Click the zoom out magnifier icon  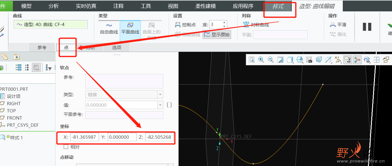coord(271,60)
